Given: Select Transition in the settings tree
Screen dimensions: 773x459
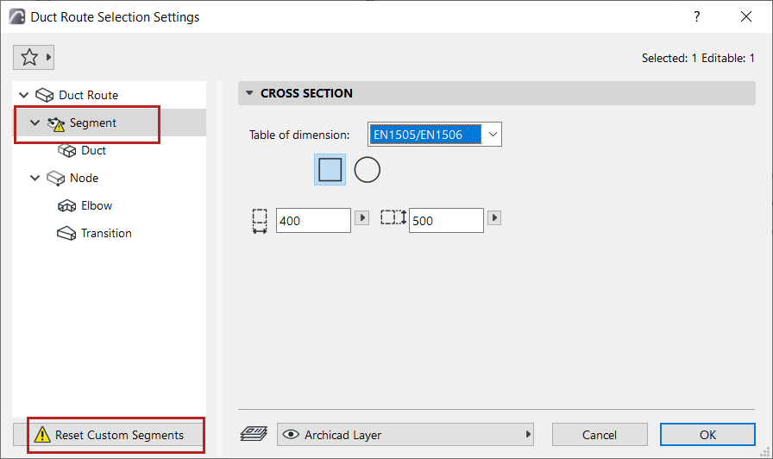Looking at the screenshot, I should pyautogui.click(x=106, y=234).
